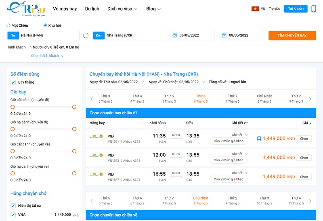This screenshot has height=221, width=323.
Task: Sort flights by the Giá column
Action: (x=307, y=123)
